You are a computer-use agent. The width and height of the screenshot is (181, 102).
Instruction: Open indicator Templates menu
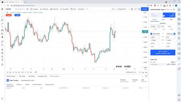pyautogui.click(x=64, y=9)
